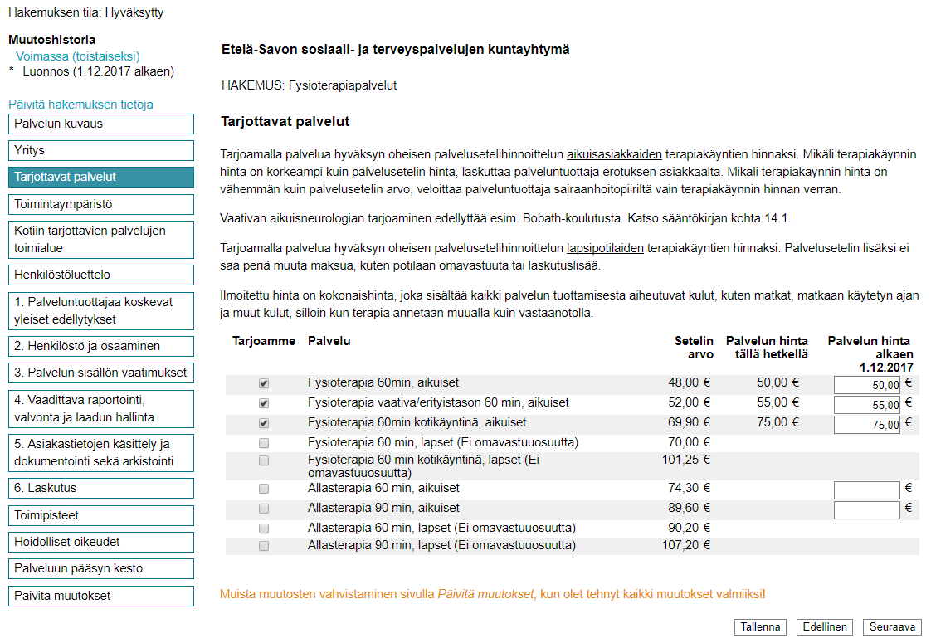Open Henkilöstöluettelo from the sidebar
The image size is (931, 643).
pos(101,275)
